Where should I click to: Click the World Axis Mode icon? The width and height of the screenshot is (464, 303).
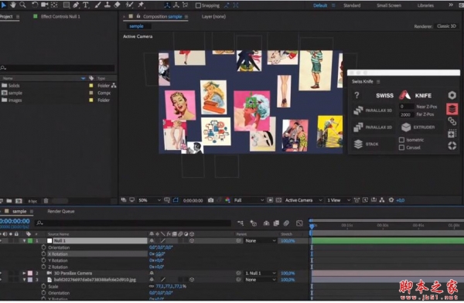pos(176,5)
